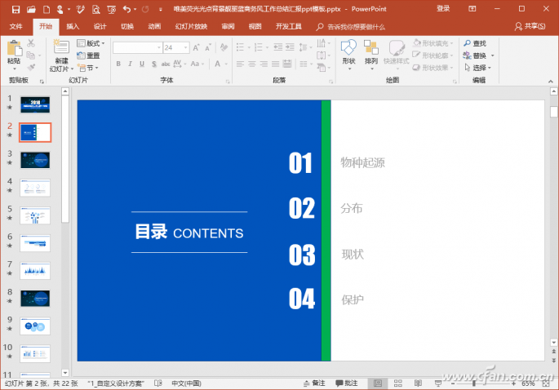Open the font size 24 dropdown

point(186,47)
